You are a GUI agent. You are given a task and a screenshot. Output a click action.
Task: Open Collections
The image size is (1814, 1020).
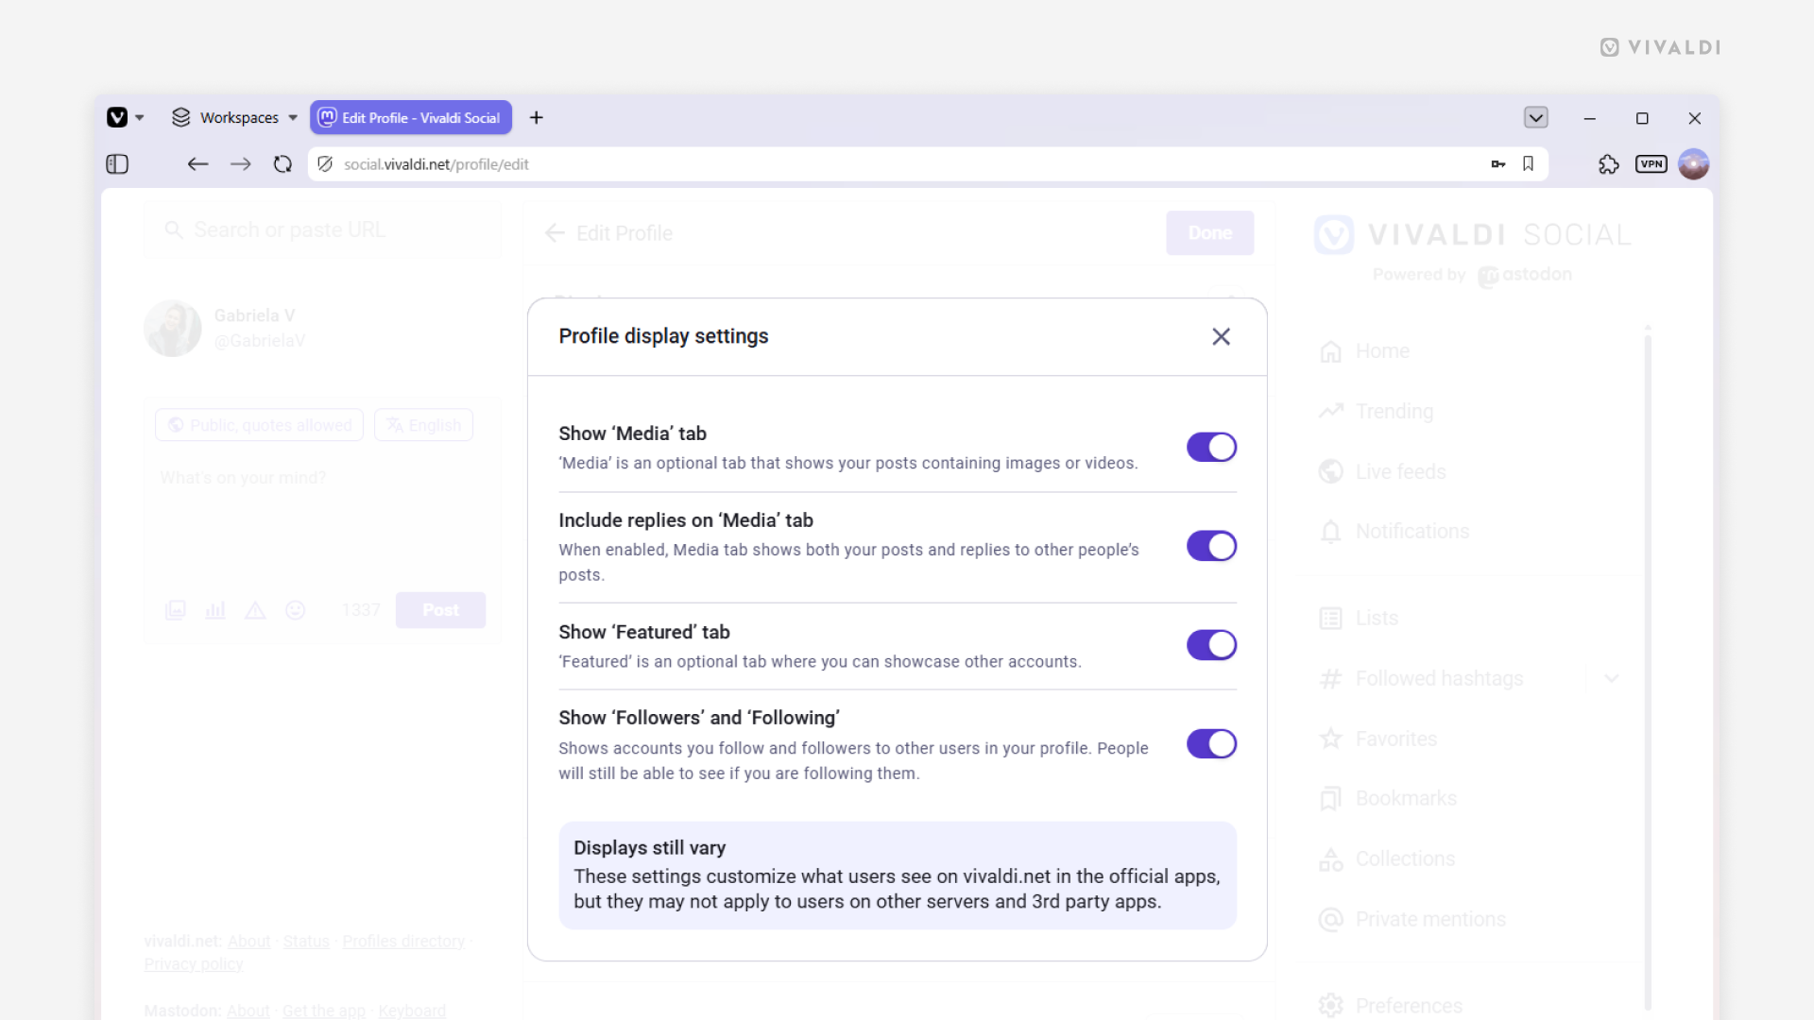point(1387,859)
